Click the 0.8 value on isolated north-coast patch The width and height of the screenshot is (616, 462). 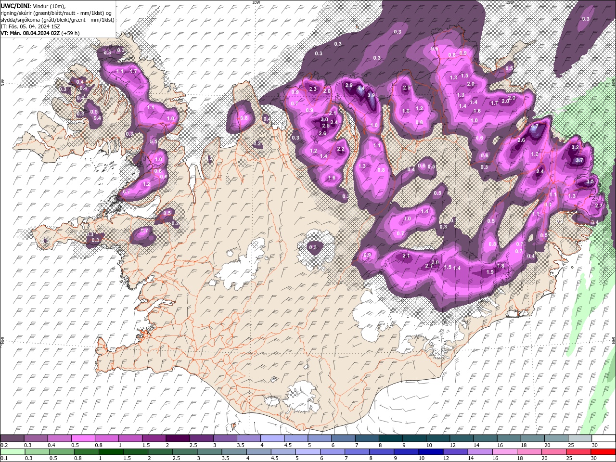[244, 118]
